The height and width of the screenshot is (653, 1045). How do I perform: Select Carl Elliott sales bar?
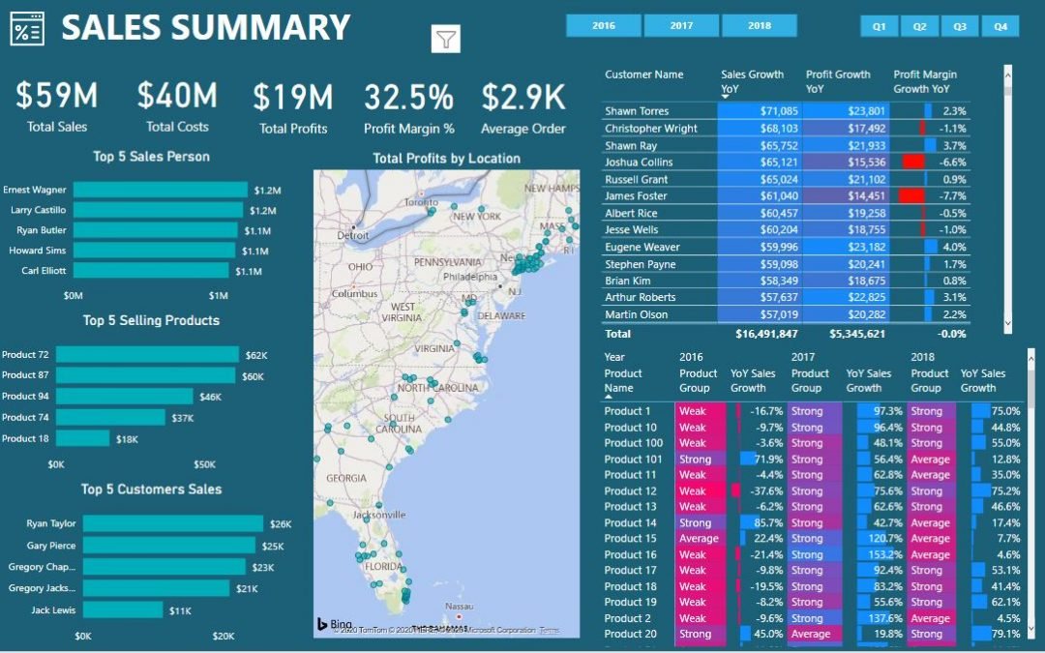[151, 271]
